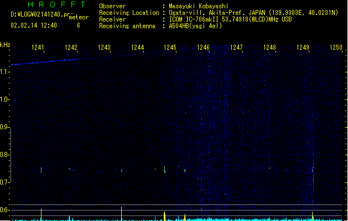
Task: Click the strong echo trail just after 1249
Action: click(313, 170)
